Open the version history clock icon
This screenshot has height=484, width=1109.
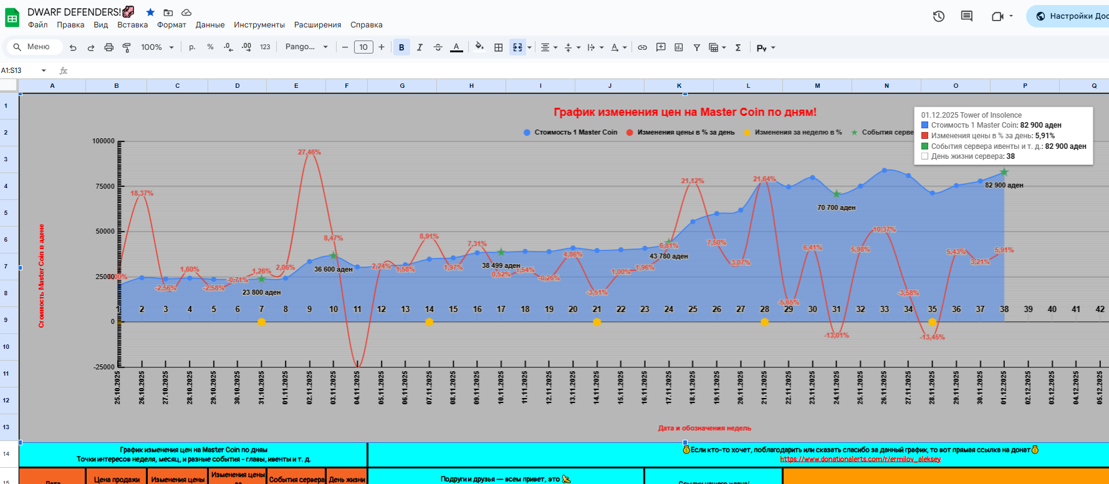(x=939, y=16)
